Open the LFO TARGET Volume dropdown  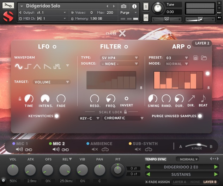tap(52, 82)
